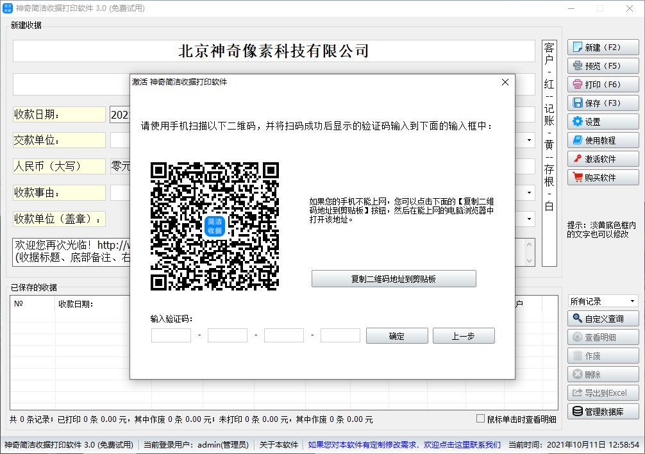Click the 查看明细 view details button
The width and height of the screenshot is (645, 454).
click(x=603, y=337)
